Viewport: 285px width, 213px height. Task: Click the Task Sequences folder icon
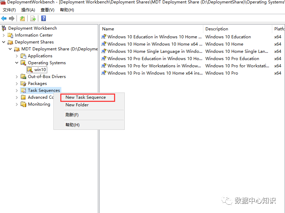click(x=23, y=90)
